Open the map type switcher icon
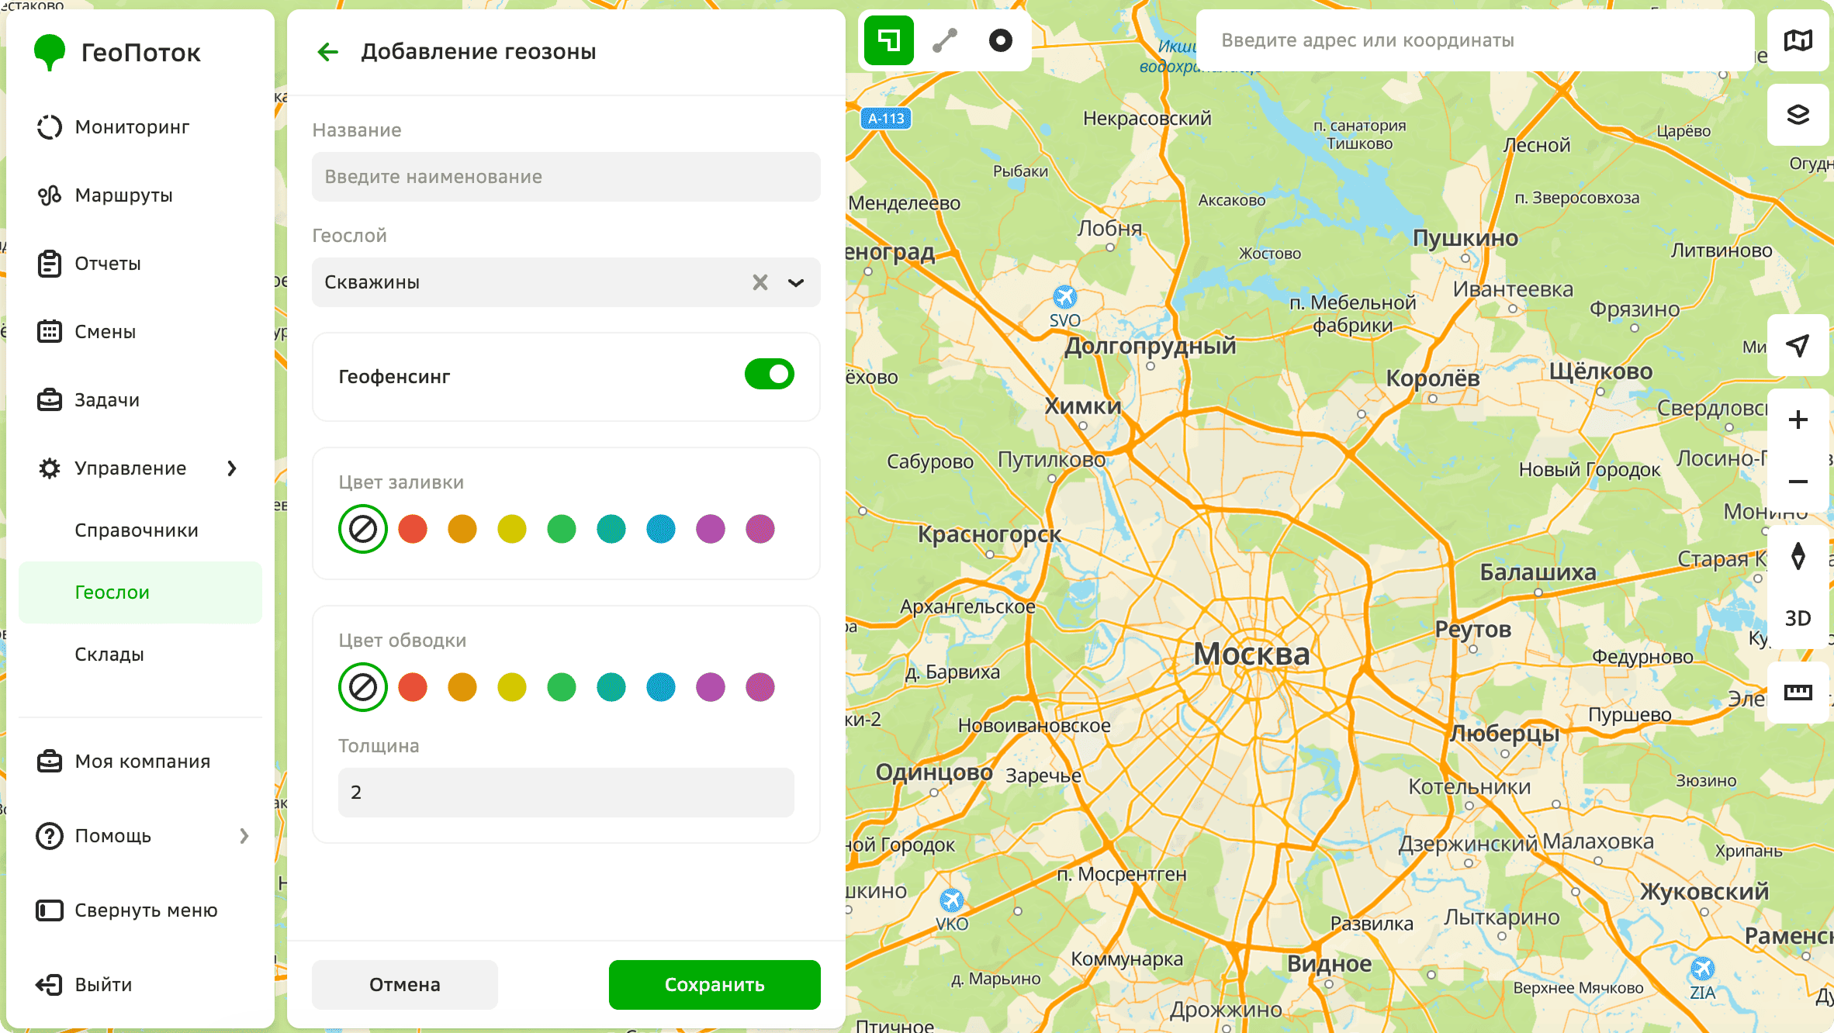Screen dimensions: 1834x1033 point(1798,40)
